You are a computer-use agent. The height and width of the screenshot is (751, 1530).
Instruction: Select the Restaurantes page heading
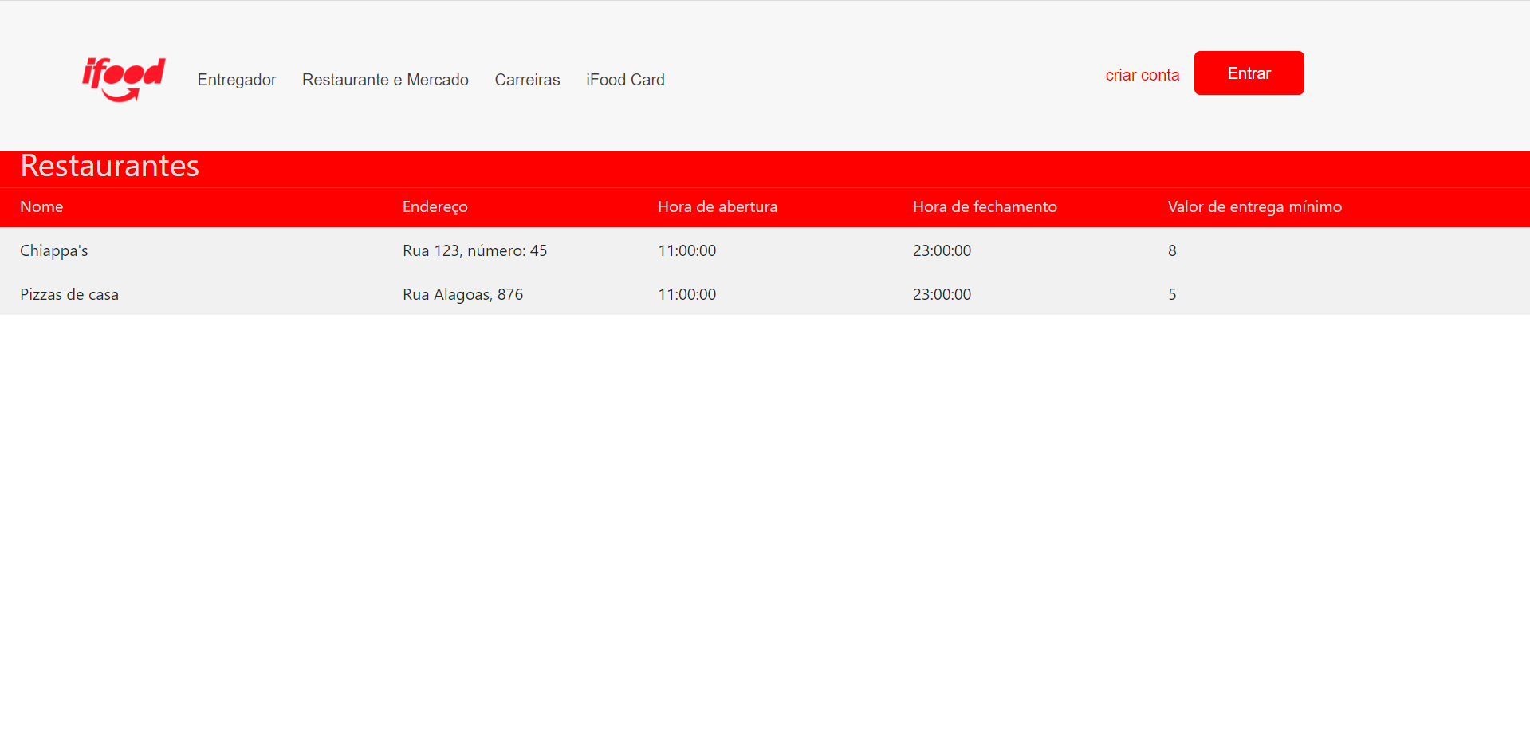(x=109, y=167)
